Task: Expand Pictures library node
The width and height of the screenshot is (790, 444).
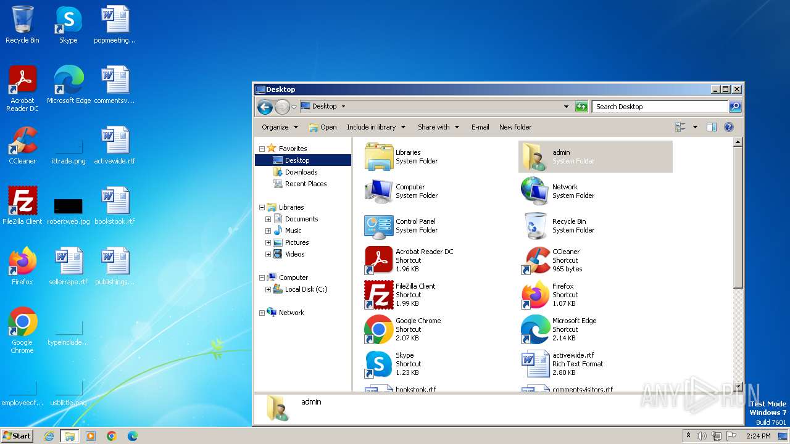Action: (268, 242)
